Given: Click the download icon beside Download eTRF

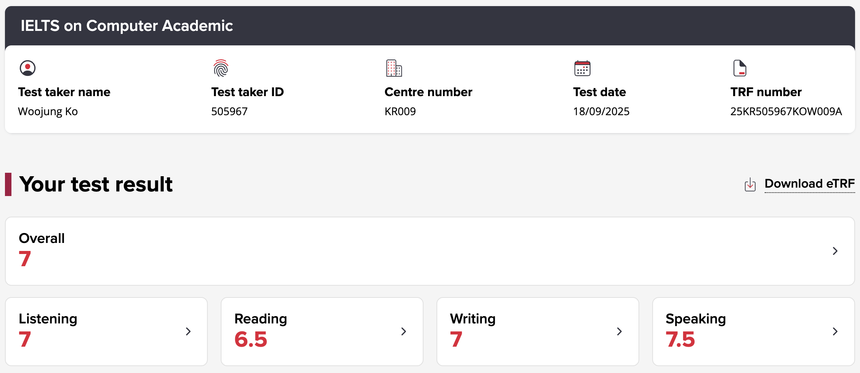Looking at the screenshot, I should (750, 185).
